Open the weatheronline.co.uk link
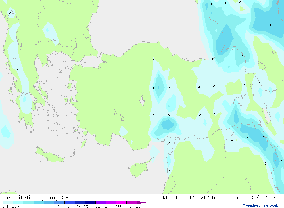This screenshot has height=208, width=284. click(x=260, y=205)
